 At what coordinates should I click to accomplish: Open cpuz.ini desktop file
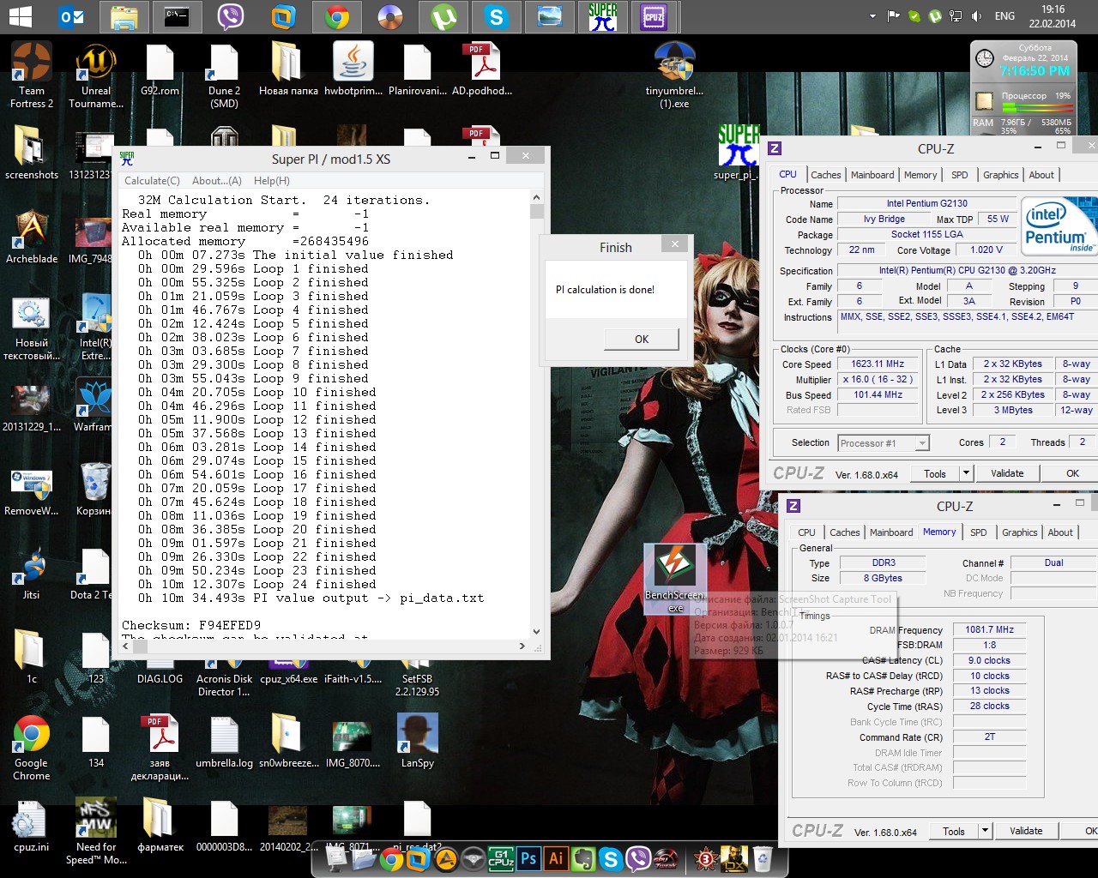click(x=32, y=825)
